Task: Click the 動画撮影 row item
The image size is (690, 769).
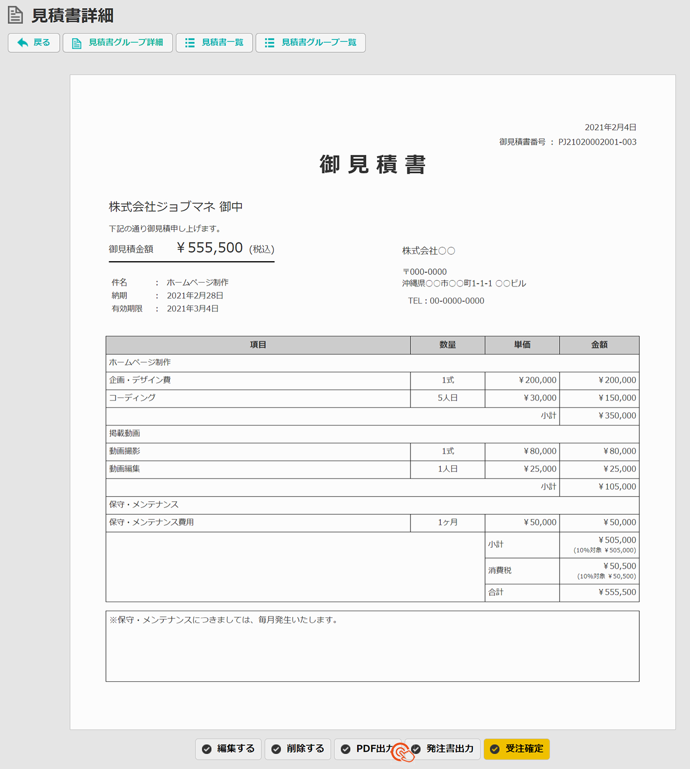Action: [125, 451]
